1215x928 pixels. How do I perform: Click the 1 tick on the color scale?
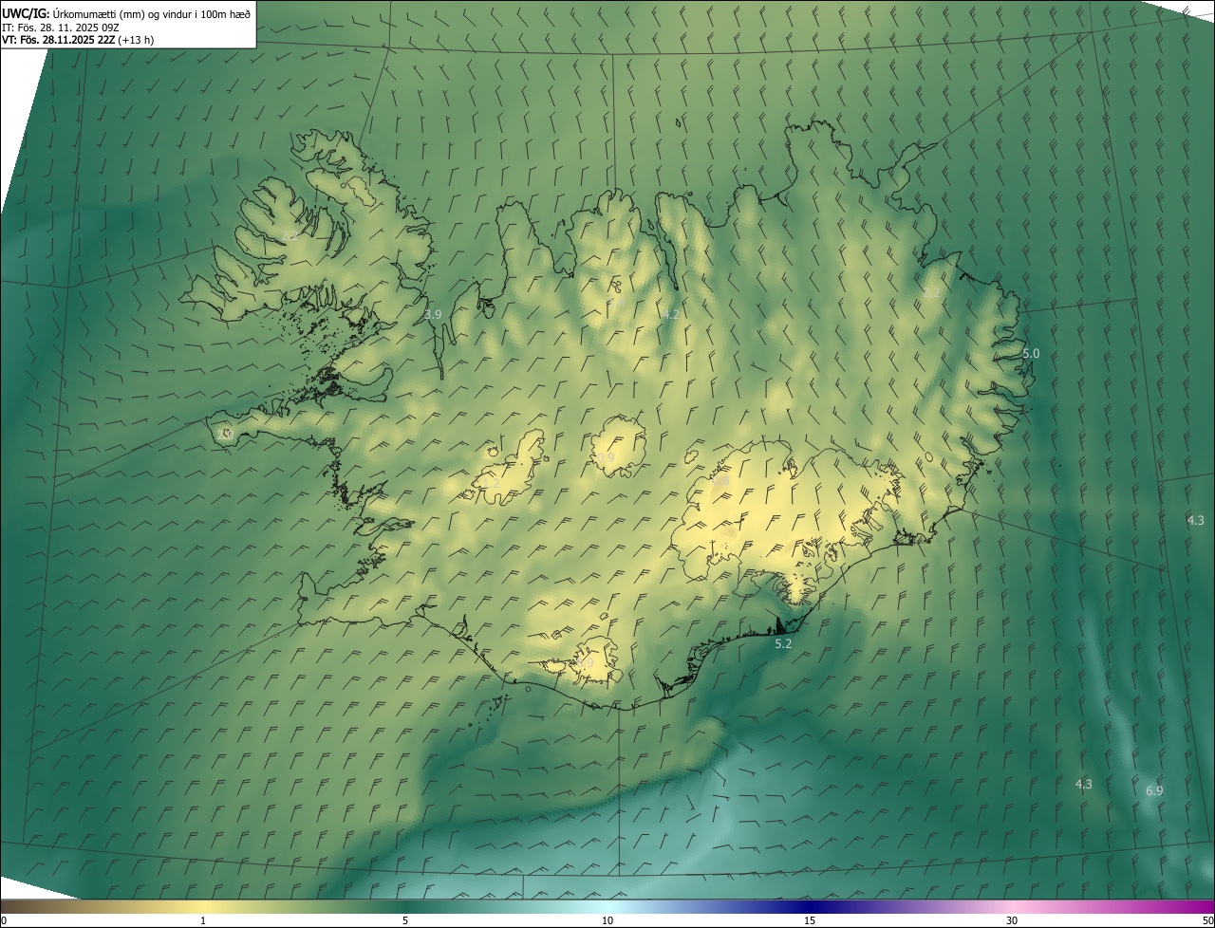coord(203,920)
